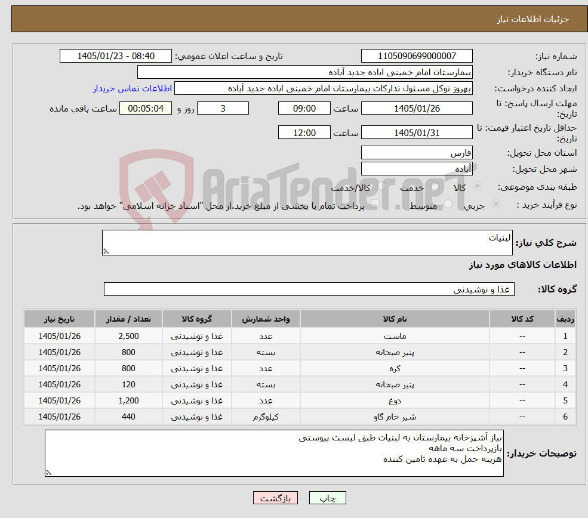Click the بازگشت (back) button
The width and height of the screenshot is (588, 518).
[x=275, y=498]
